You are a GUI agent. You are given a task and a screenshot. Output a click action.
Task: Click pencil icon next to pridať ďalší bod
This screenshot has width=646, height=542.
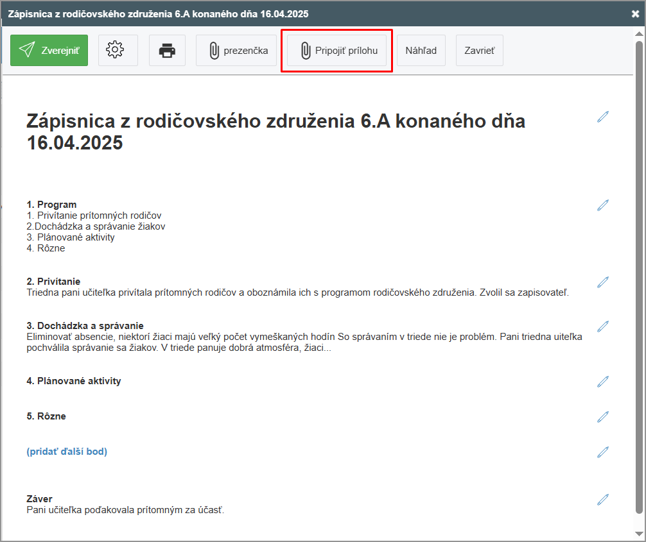coord(602,452)
